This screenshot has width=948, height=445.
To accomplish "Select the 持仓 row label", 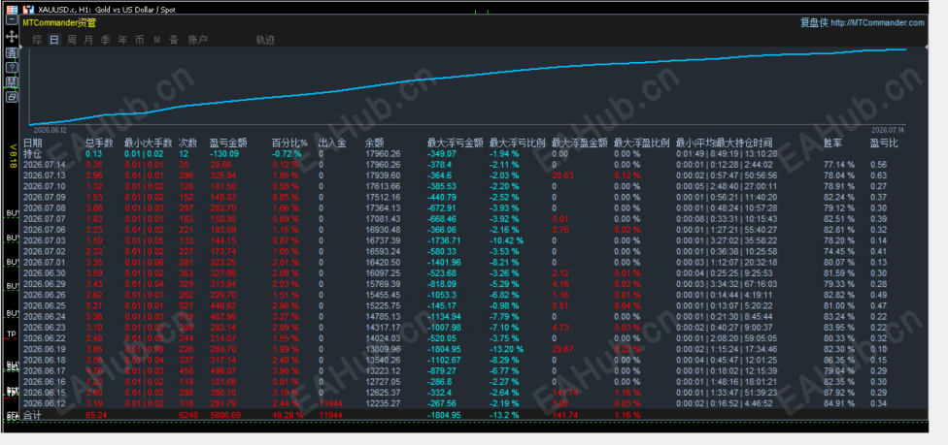I will pyautogui.click(x=33, y=153).
